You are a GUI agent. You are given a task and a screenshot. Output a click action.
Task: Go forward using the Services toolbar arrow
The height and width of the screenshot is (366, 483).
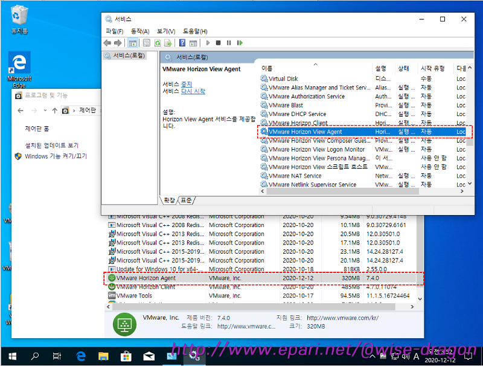[118, 43]
